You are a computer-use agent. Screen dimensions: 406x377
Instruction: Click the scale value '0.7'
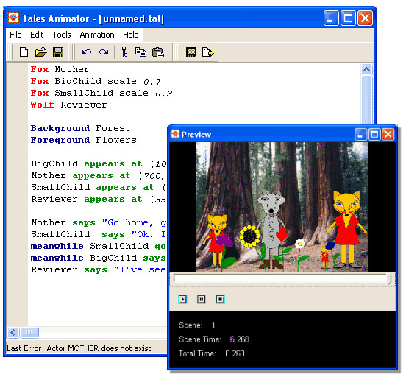[x=152, y=82]
